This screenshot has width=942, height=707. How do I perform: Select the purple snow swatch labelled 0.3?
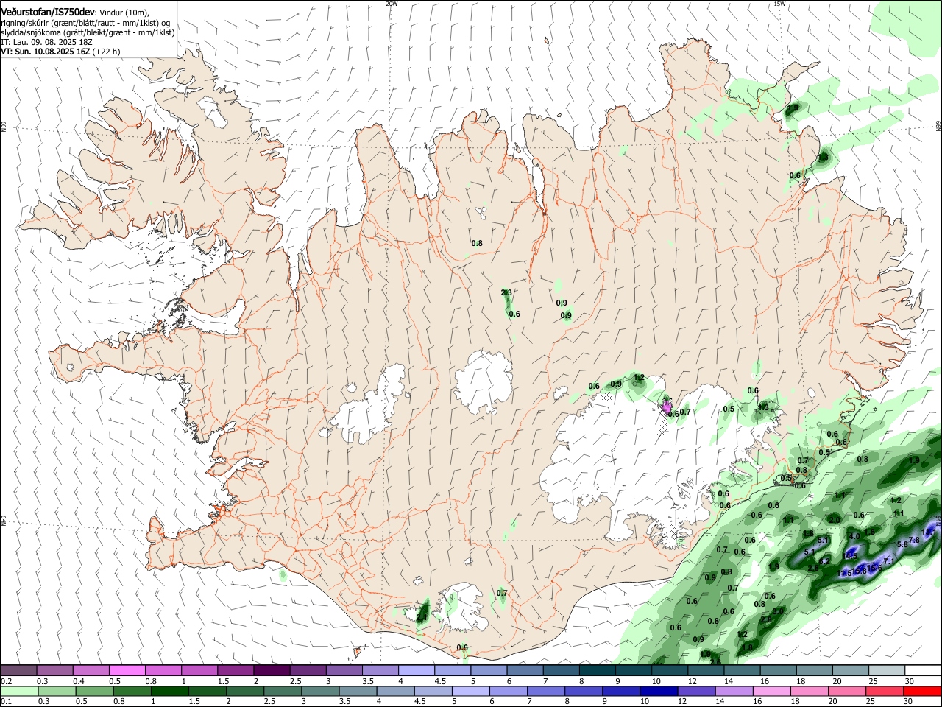[x=55, y=670]
